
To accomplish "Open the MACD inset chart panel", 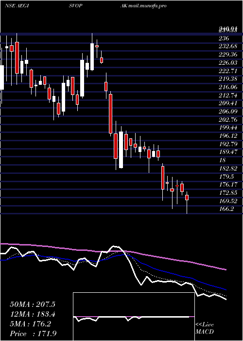I will pyautogui.click(x=134, y=317).
